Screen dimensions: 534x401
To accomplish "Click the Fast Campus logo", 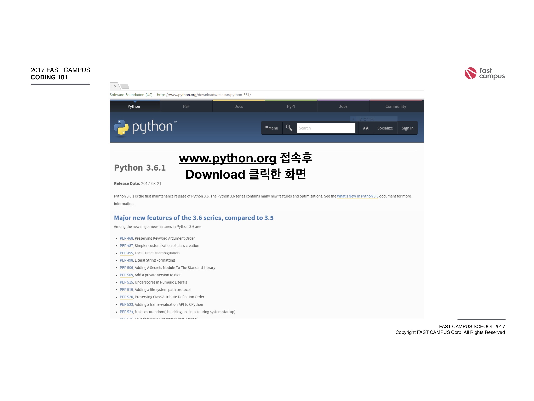I will coord(484,73).
